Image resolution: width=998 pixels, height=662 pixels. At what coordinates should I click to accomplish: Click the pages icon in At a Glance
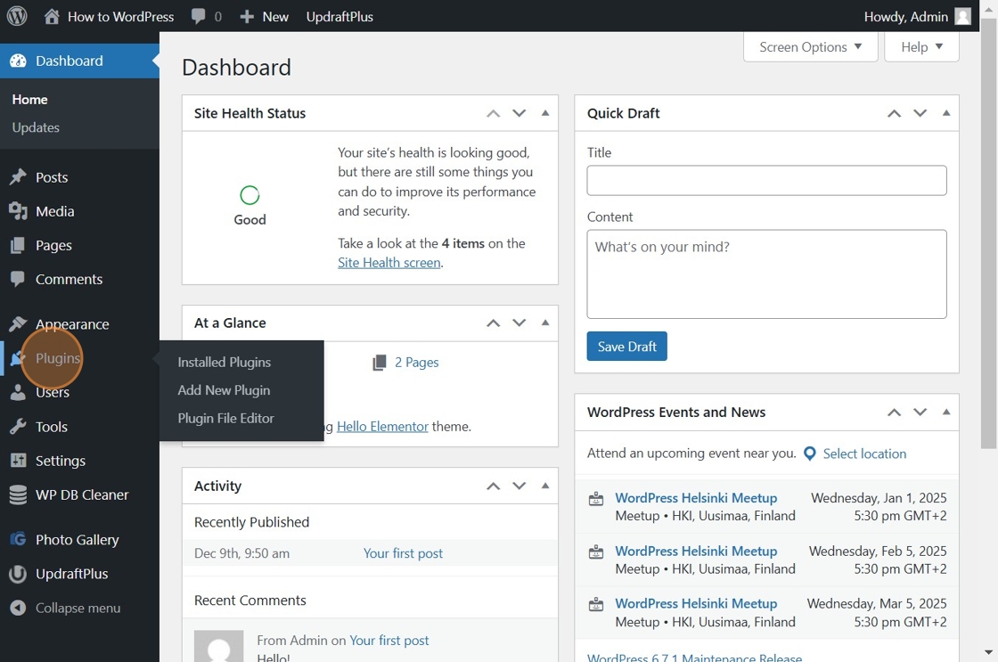[380, 363]
